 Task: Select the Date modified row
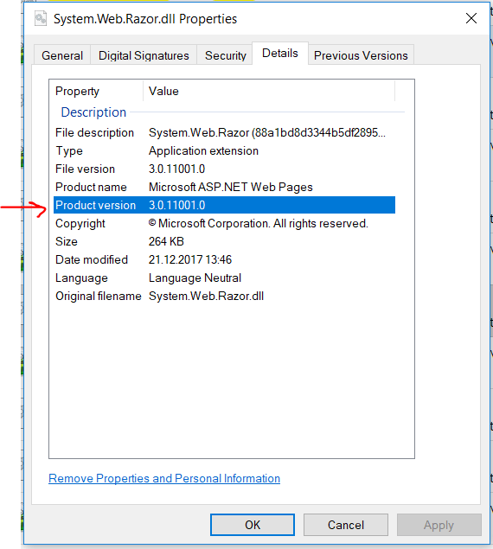pyautogui.click(x=224, y=259)
